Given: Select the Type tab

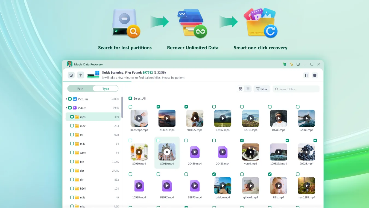Looking at the screenshot, I should (x=106, y=89).
